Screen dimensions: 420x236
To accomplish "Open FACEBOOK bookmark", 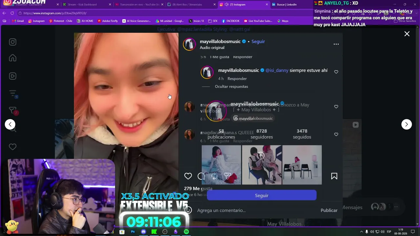I will 231,21.
